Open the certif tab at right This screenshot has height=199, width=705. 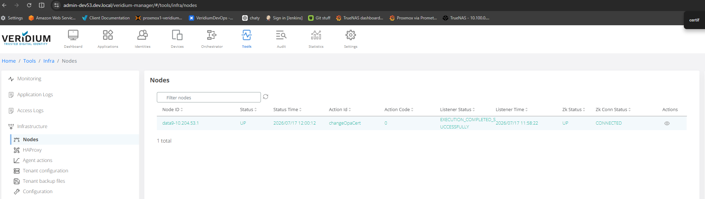[x=694, y=20]
